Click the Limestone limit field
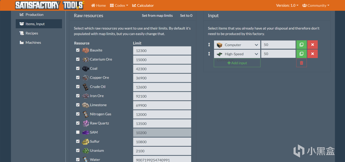Image resolution: width=345 pixels, height=162 pixels. click(x=162, y=105)
